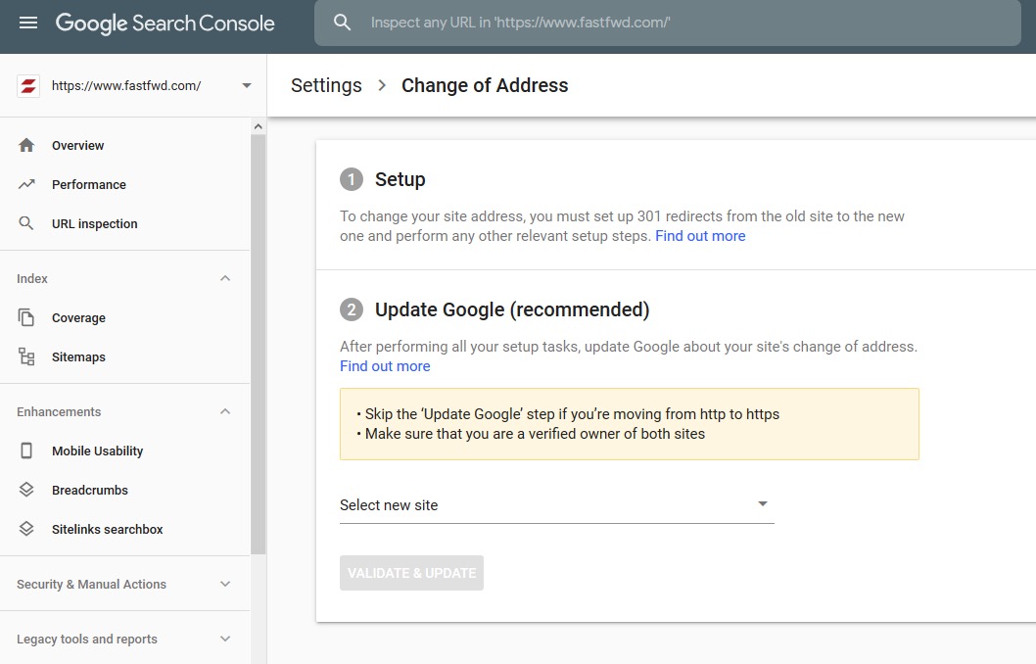Open the hamburger navigation menu
This screenshot has width=1036, height=664.
coord(28,24)
